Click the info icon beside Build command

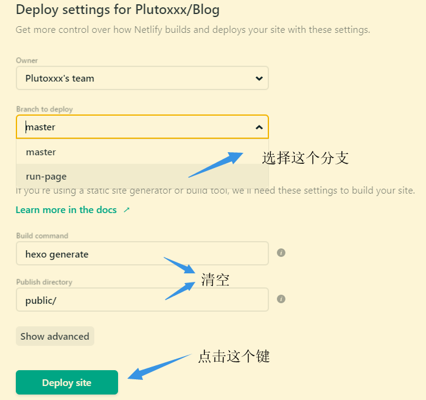(x=281, y=253)
